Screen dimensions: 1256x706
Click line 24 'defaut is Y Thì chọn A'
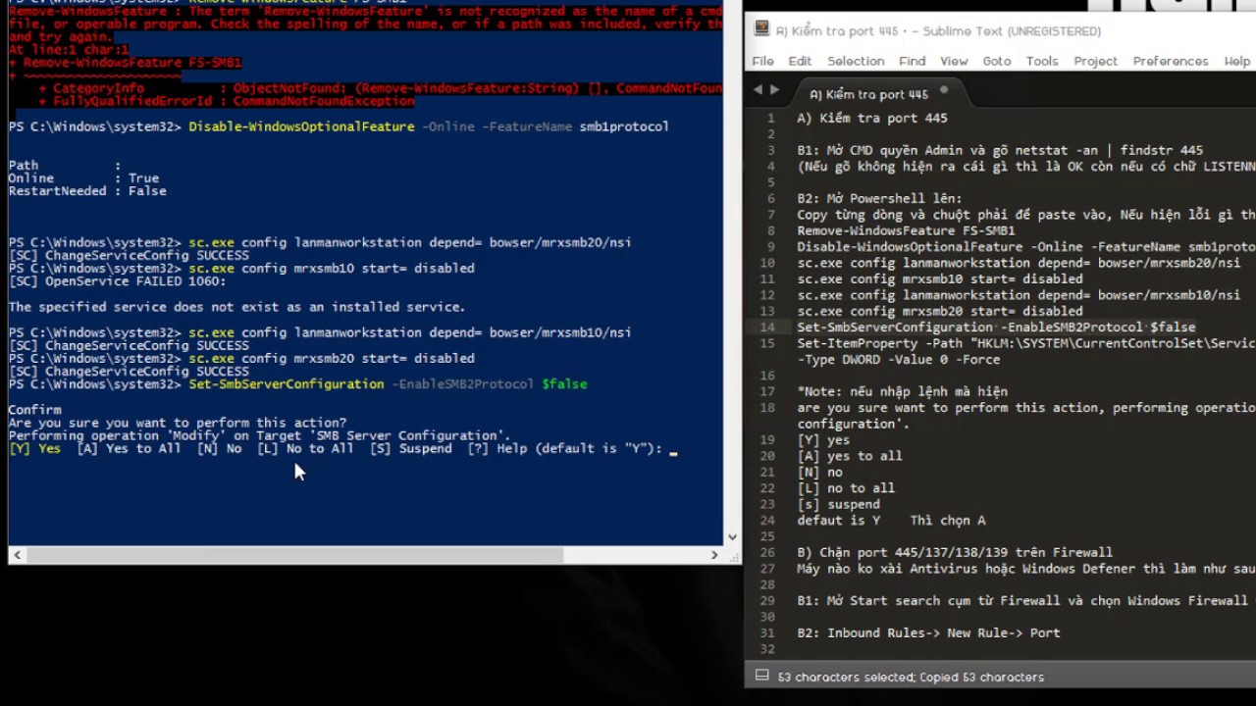pyautogui.click(x=891, y=520)
